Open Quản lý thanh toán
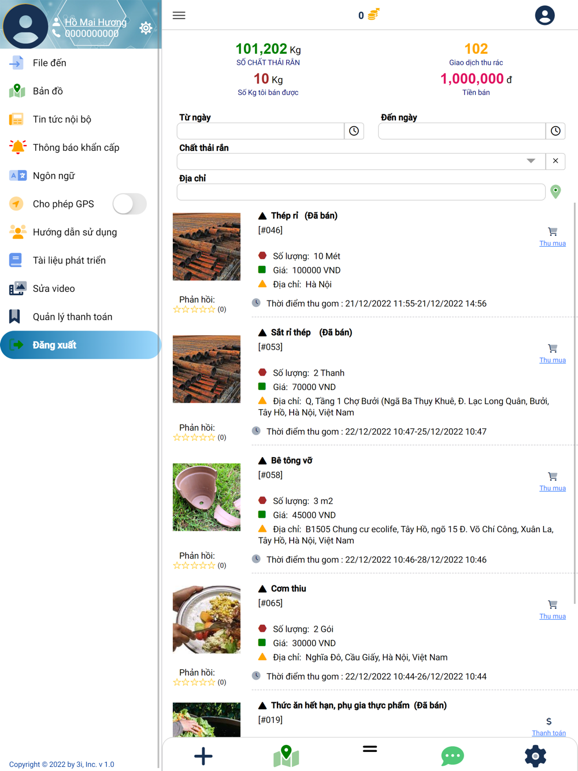Screen dimensions: 578x771 (80, 317)
